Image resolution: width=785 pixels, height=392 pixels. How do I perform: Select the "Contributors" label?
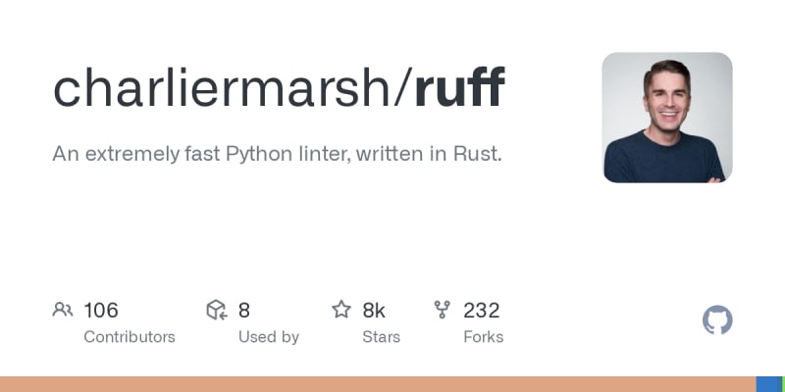click(x=130, y=337)
